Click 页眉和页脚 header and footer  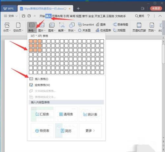(139, 27)
